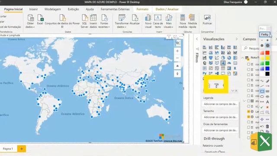Image resolution: width=277 pixels, height=156 pixels.
Task: Expand the Filtros pane chevron
Action: (x=197, y=39)
